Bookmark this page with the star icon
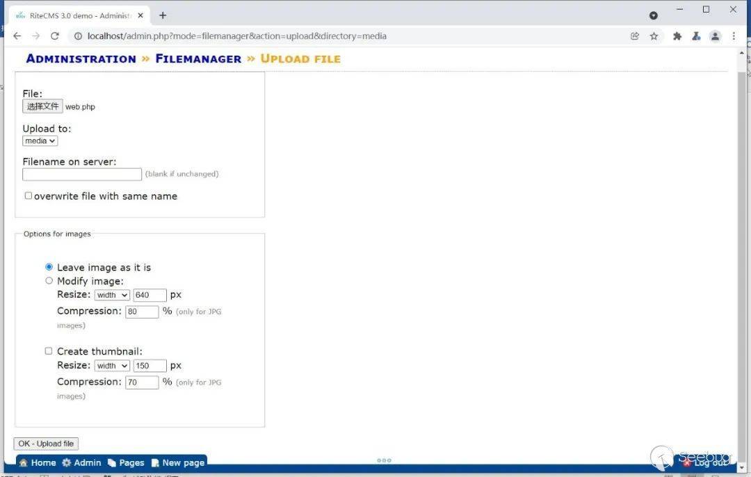751x477 pixels. 654,36
